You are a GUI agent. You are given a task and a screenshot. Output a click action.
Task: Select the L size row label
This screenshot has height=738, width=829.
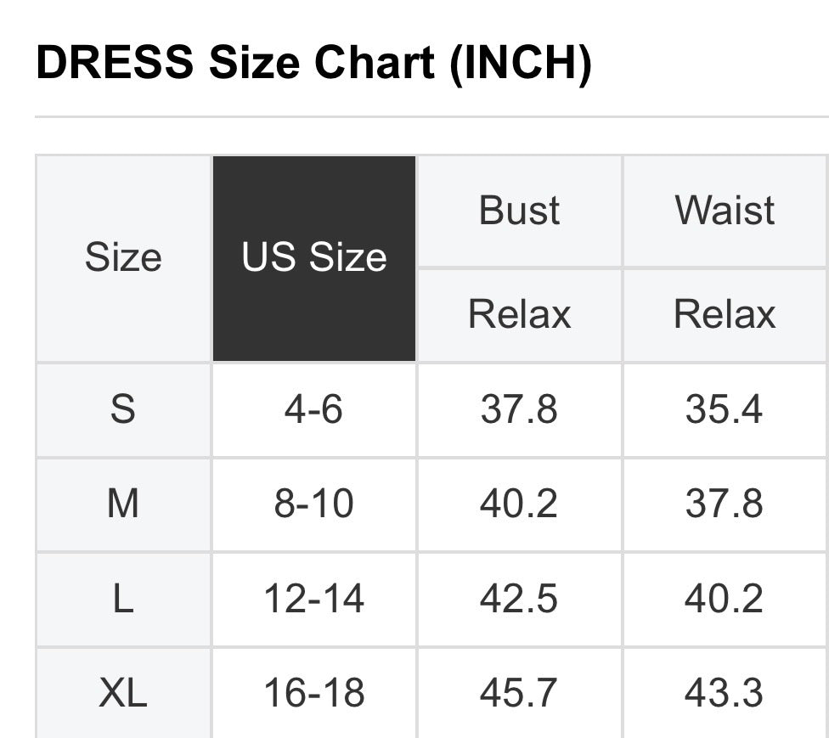tap(123, 600)
